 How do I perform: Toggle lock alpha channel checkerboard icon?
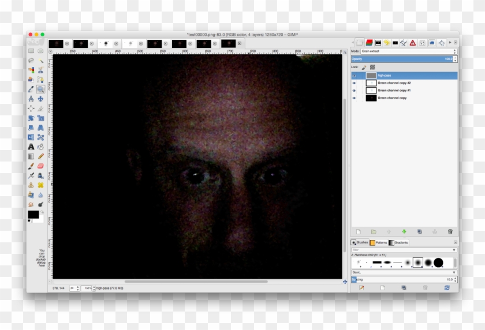[x=372, y=67]
